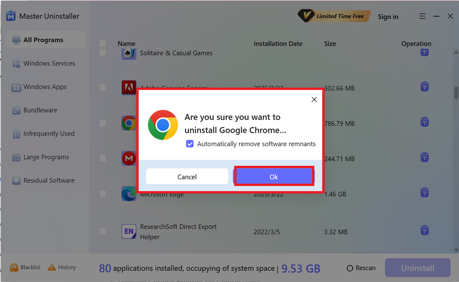Open the Blacklist ghost icon
The height and width of the screenshot is (282, 459).
pyautogui.click(x=14, y=267)
